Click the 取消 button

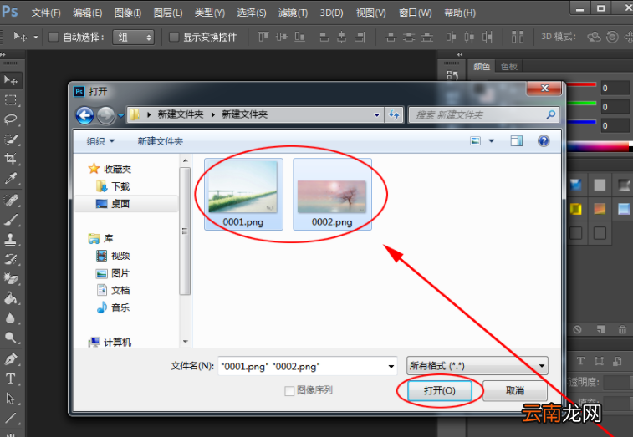[515, 390]
